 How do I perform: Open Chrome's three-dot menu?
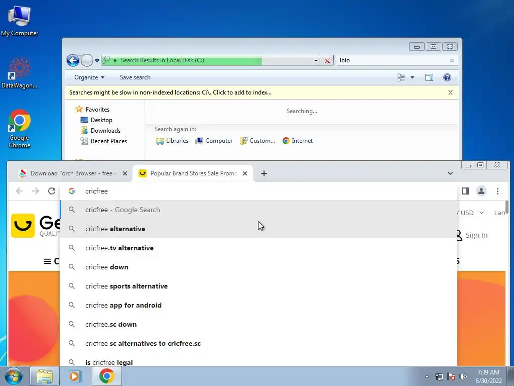pyautogui.click(x=497, y=191)
